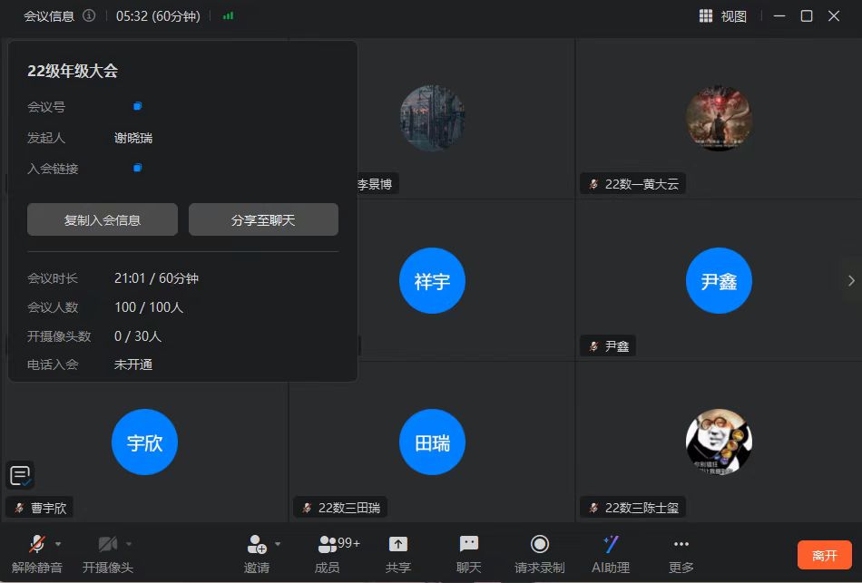
Task: Open the Share screen option
Action: click(397, 552)
